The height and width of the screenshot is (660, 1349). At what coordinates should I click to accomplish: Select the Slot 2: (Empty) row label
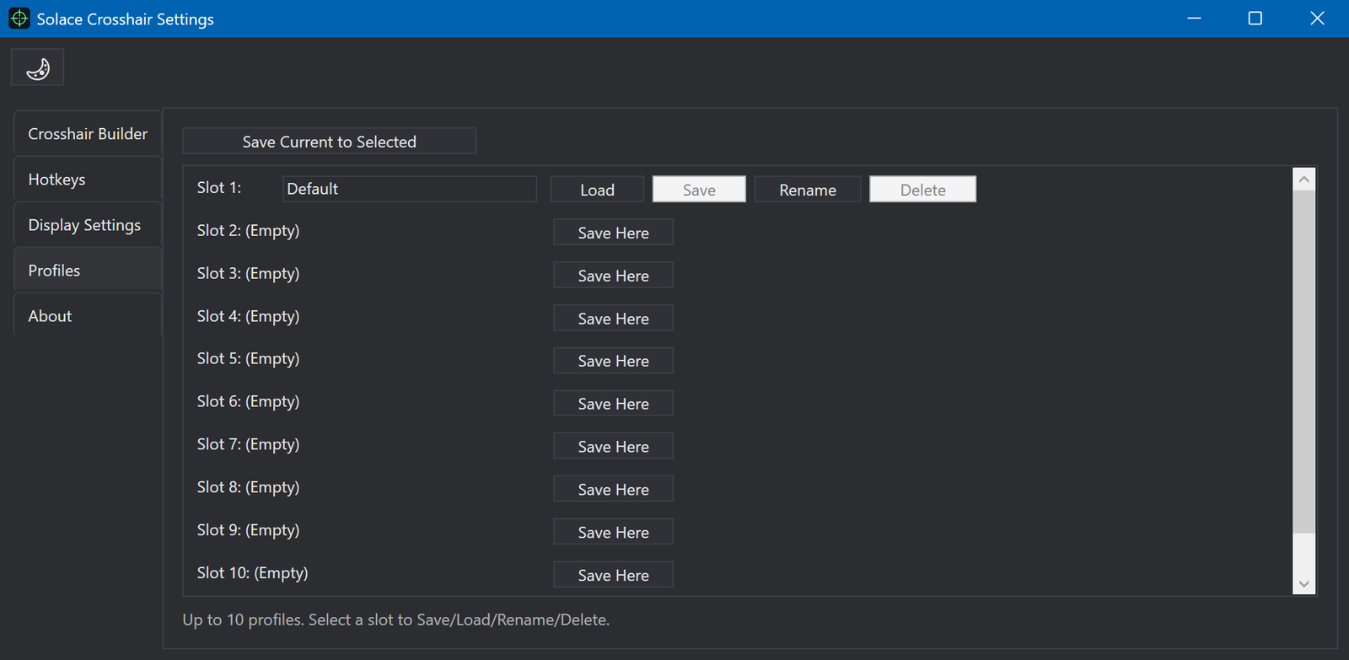pos(248,230)
